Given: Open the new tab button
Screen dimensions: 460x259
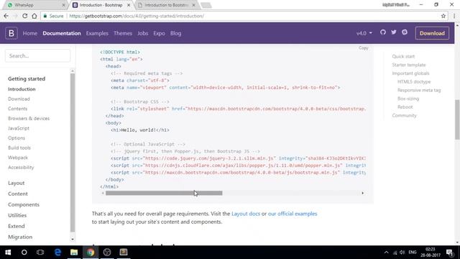Looking at the screenshot, I should click(206, 5).
